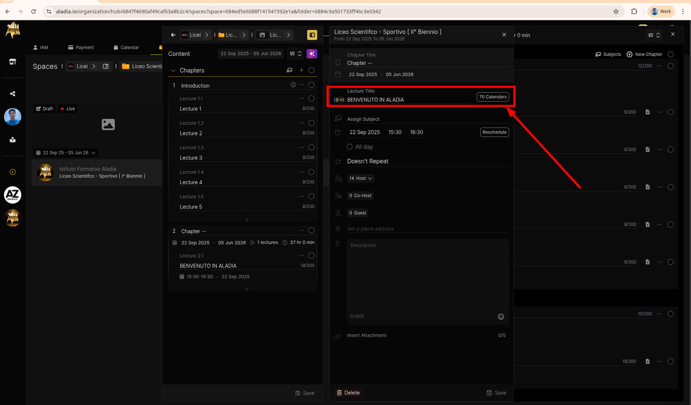Open the share network icon in the sidebar

[x=13, y=94]
